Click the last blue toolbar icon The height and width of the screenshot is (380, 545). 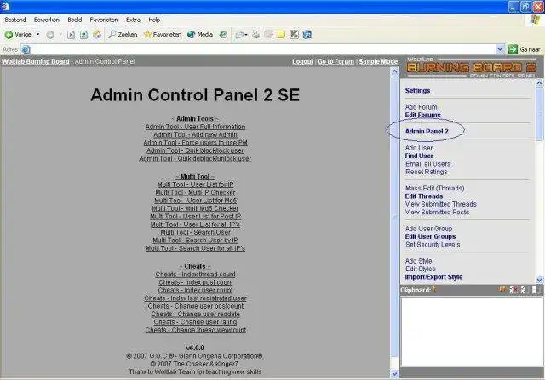click(x=307, y=35)
